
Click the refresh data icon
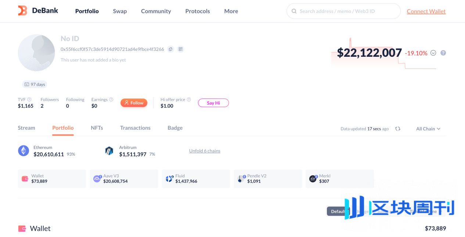click(x=398, y=129)
